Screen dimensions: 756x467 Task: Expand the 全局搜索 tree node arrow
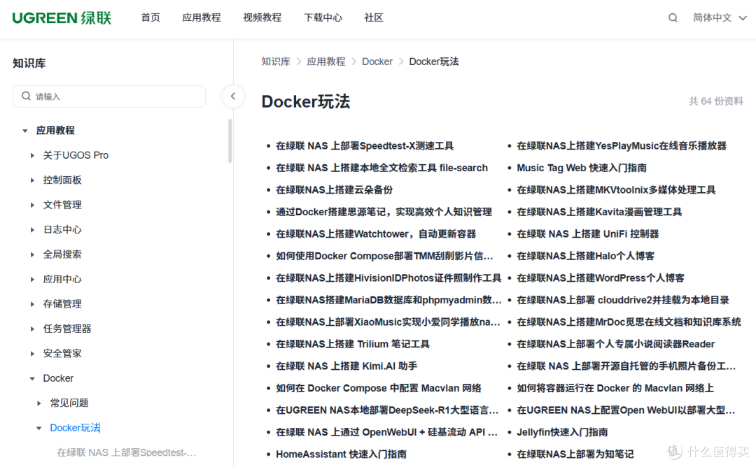click(x=32, y=254)
